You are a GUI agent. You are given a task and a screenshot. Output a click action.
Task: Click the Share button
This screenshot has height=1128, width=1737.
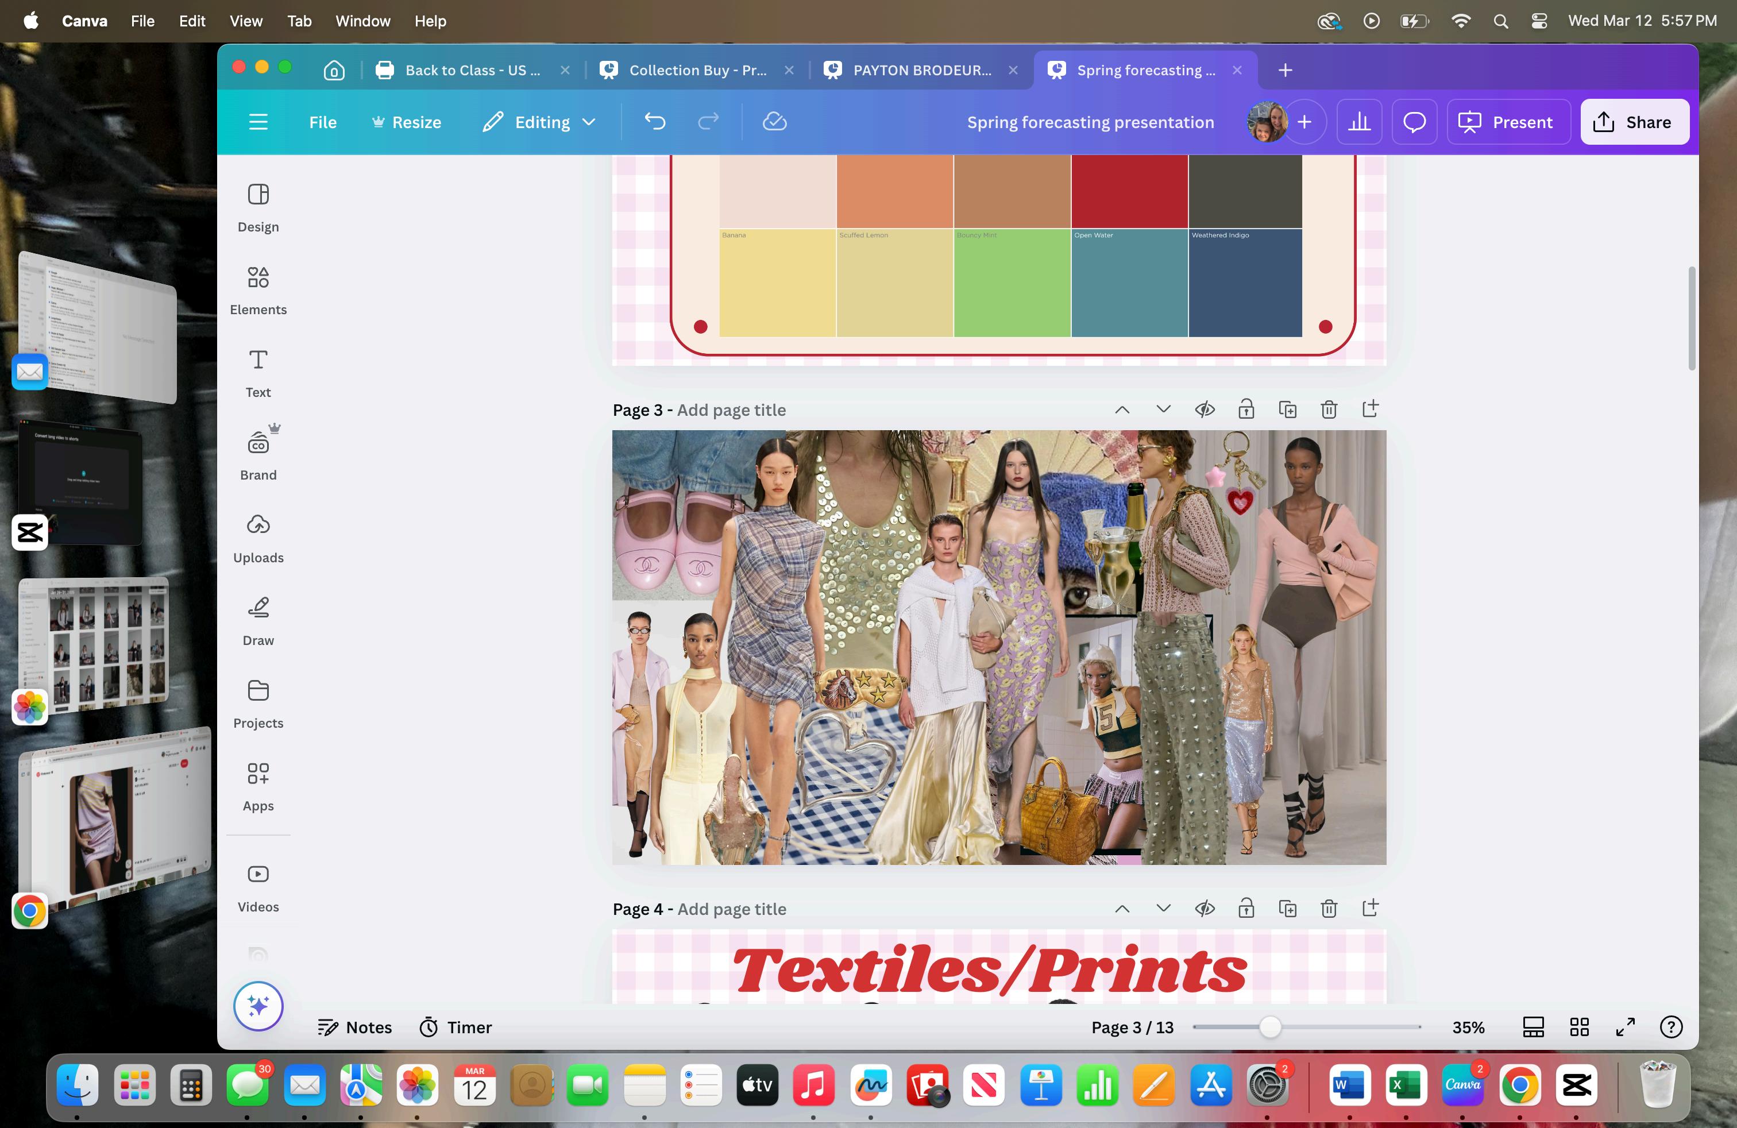pyautogui.click(x=1634, y=122)
